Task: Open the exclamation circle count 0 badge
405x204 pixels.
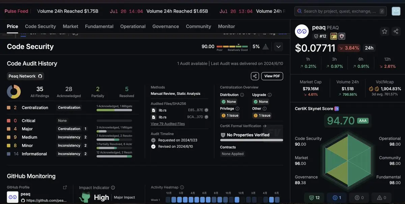Action: point(359,198)
